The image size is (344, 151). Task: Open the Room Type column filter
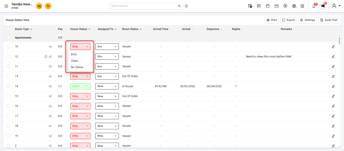pos(31,29)
